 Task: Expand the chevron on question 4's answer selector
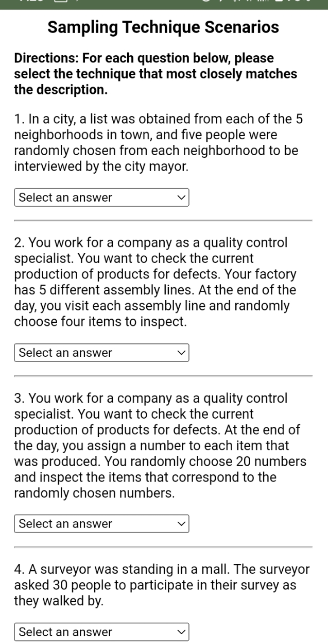pos(181,632)
